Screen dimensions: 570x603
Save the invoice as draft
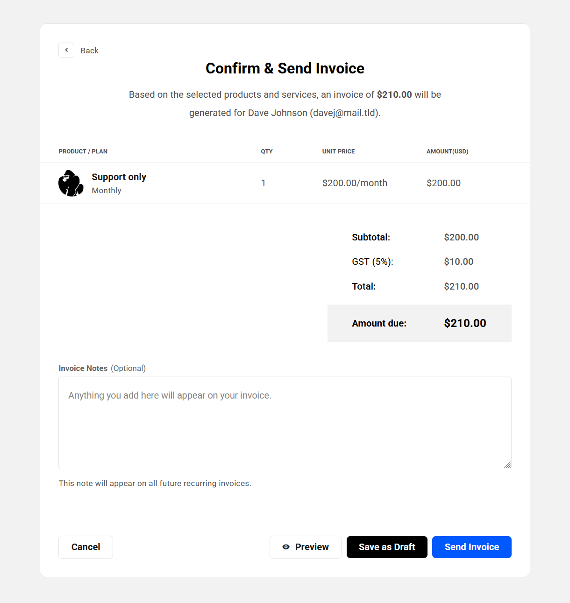tap(387, 547)
